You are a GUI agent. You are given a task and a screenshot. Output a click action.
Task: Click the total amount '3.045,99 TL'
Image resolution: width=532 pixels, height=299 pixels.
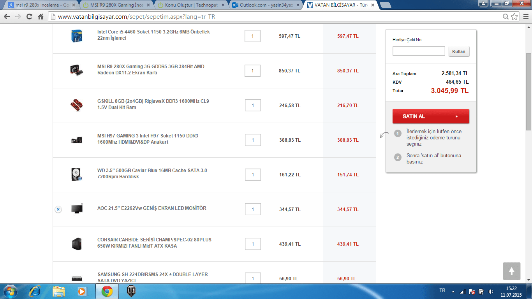pos(450,91)
